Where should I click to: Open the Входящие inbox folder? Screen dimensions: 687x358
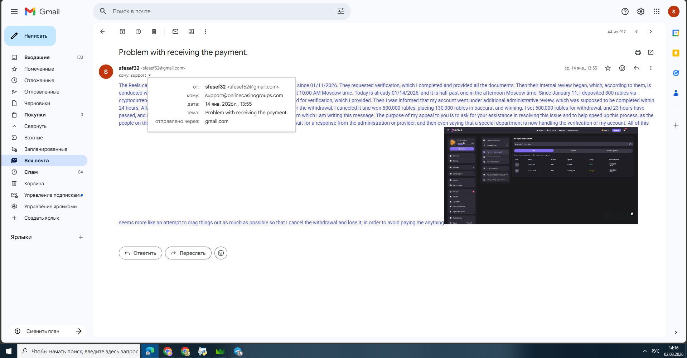point(37,57)
